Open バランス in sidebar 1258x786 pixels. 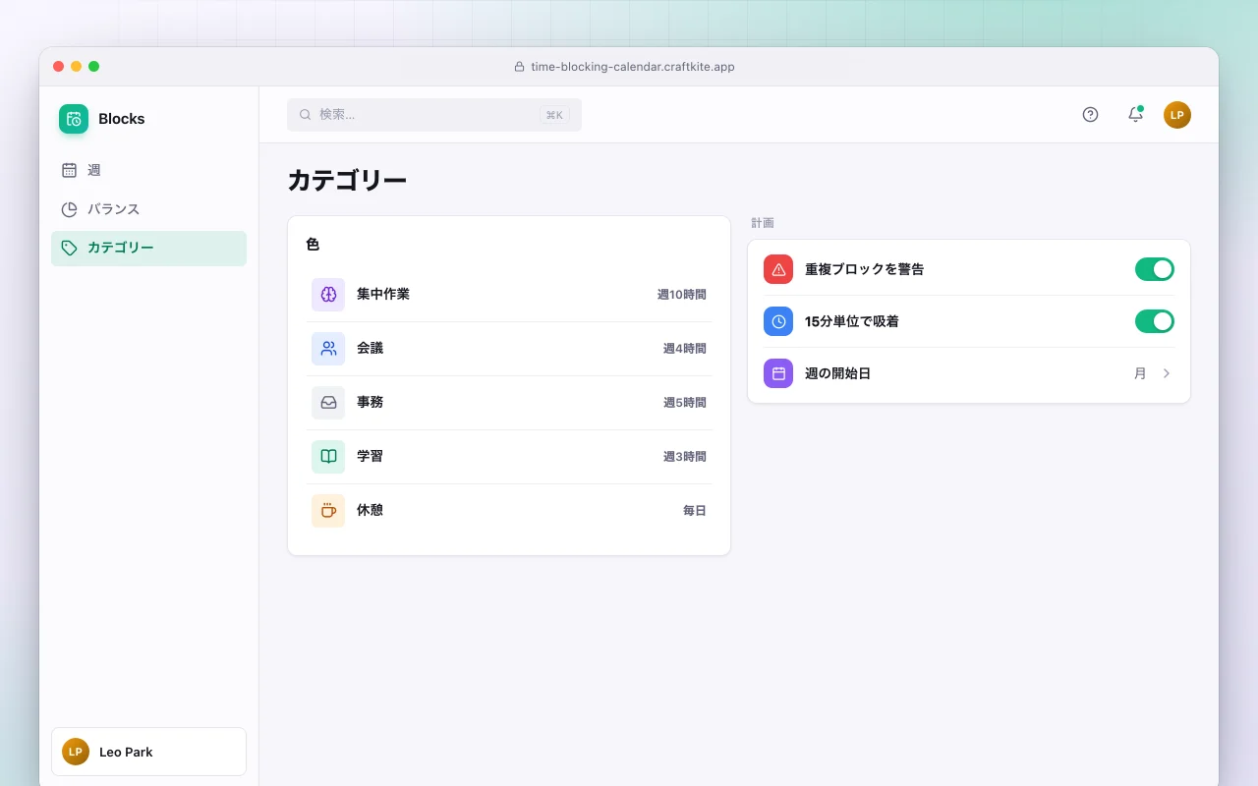click(x=148, y=209)
